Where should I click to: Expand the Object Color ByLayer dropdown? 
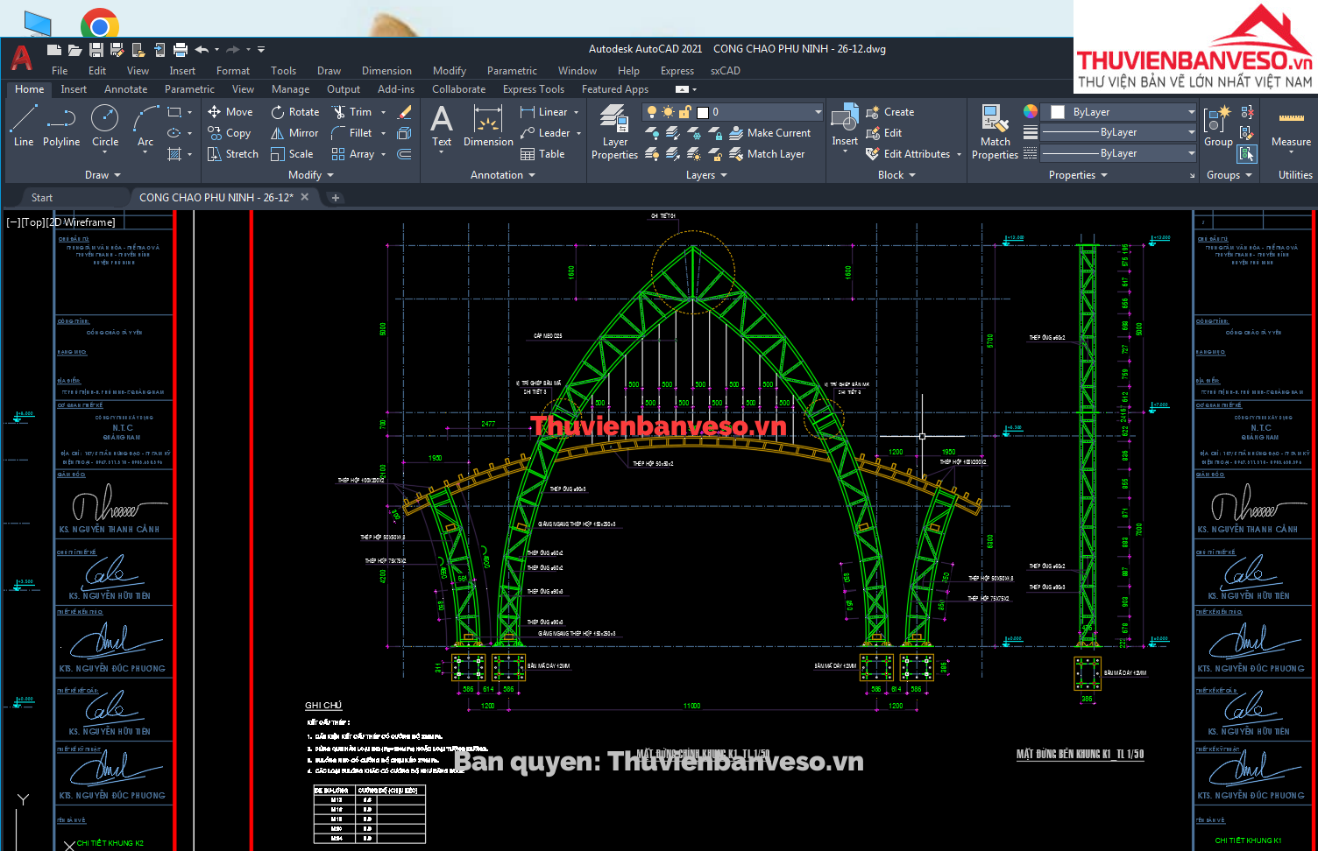pyautogui.click(x=1191, y=112)
